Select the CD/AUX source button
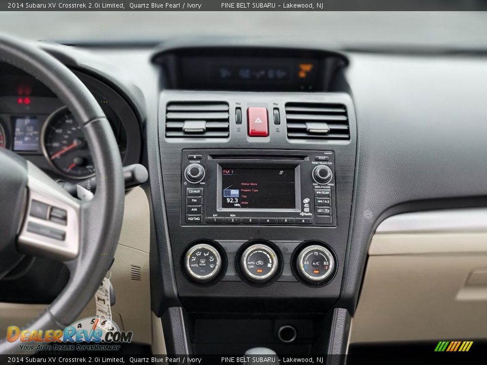The image size is (487, 365). tap(194, 192)
